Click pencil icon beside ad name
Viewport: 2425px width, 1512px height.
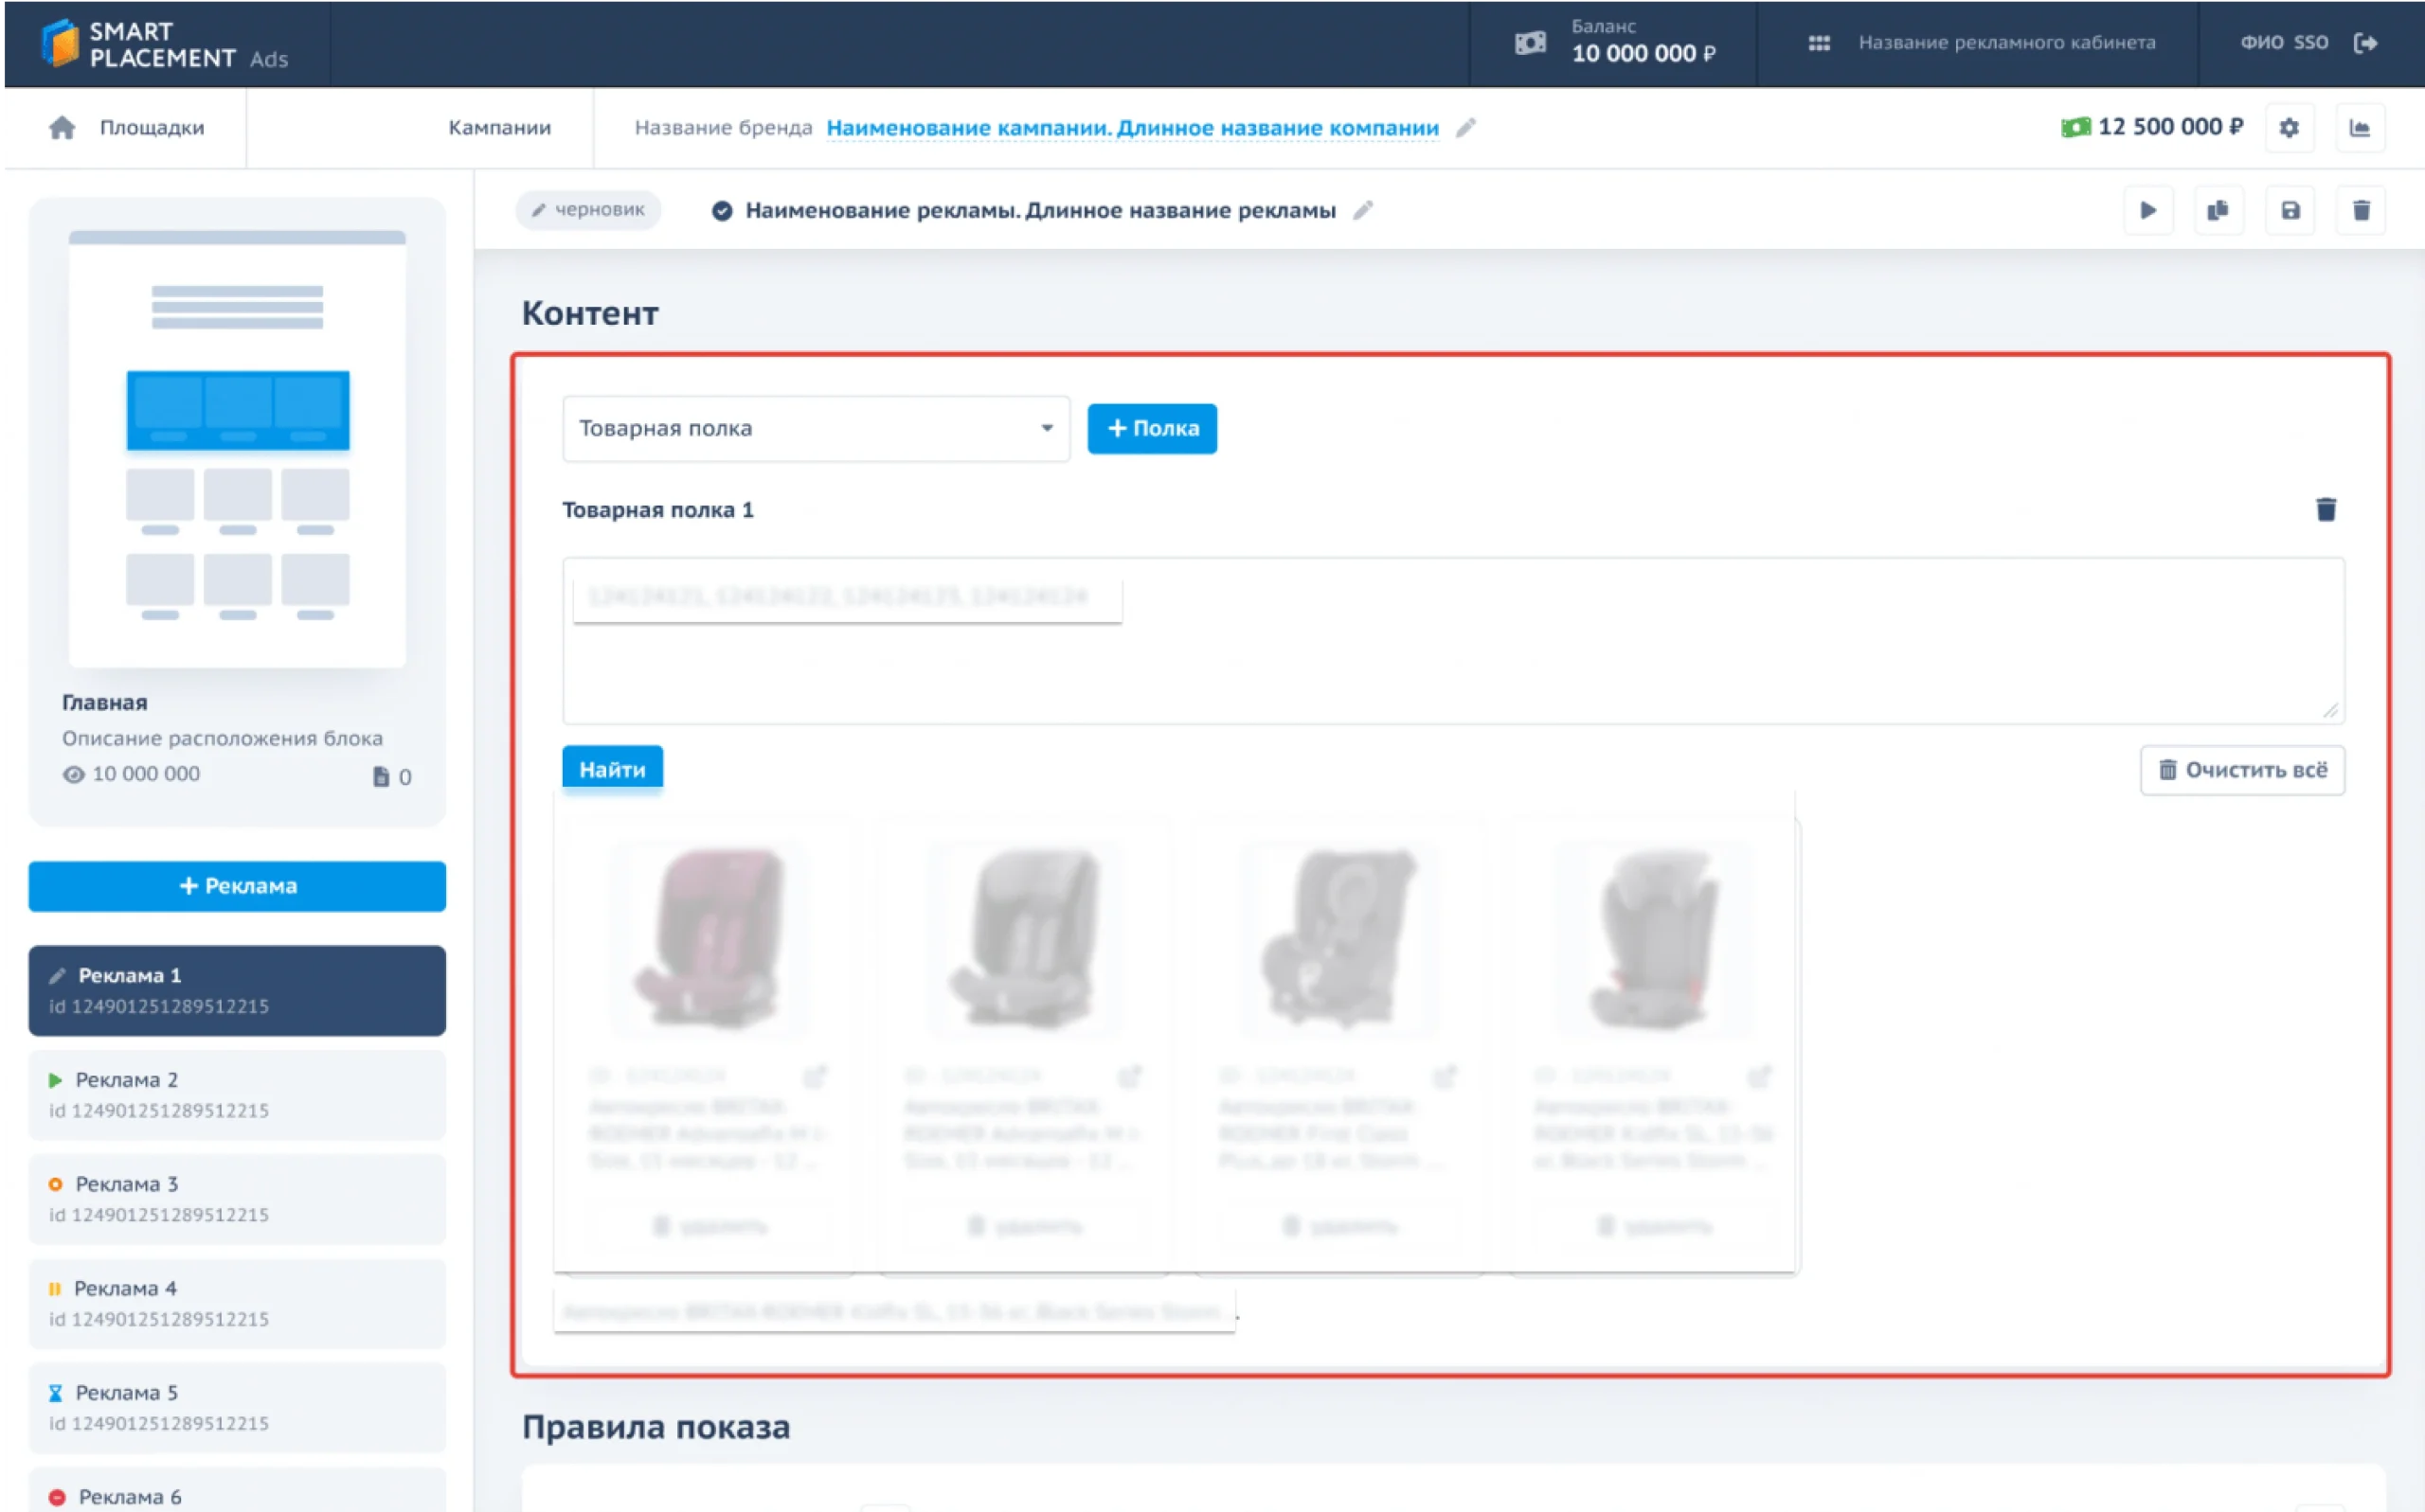click(x=1363, y=210)
